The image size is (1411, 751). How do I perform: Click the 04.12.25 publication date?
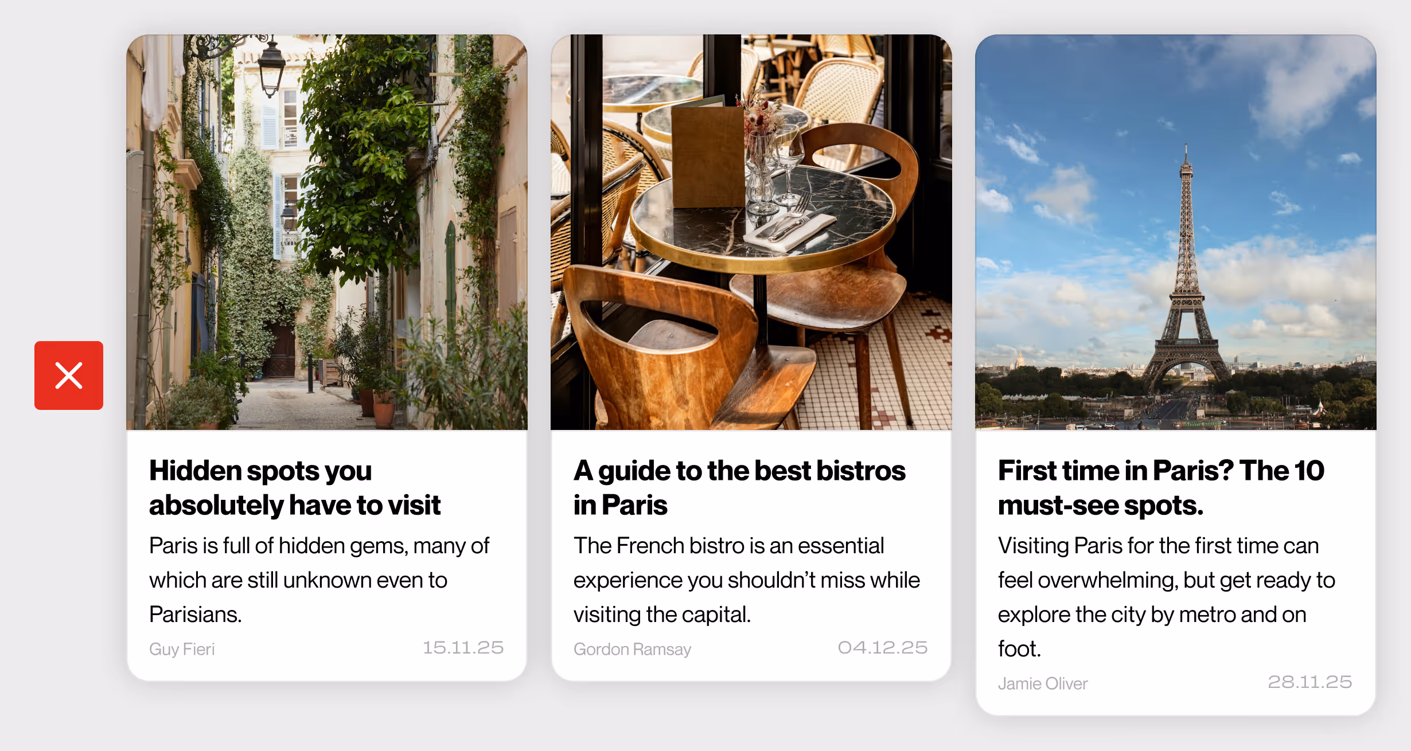pyautogui.click(x=883, y=648)
